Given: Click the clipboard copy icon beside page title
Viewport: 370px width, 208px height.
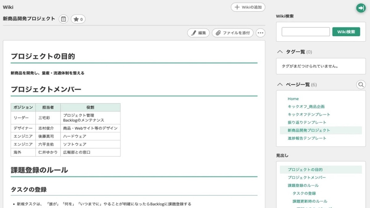Looking at the screenshot, I should 63,19.
